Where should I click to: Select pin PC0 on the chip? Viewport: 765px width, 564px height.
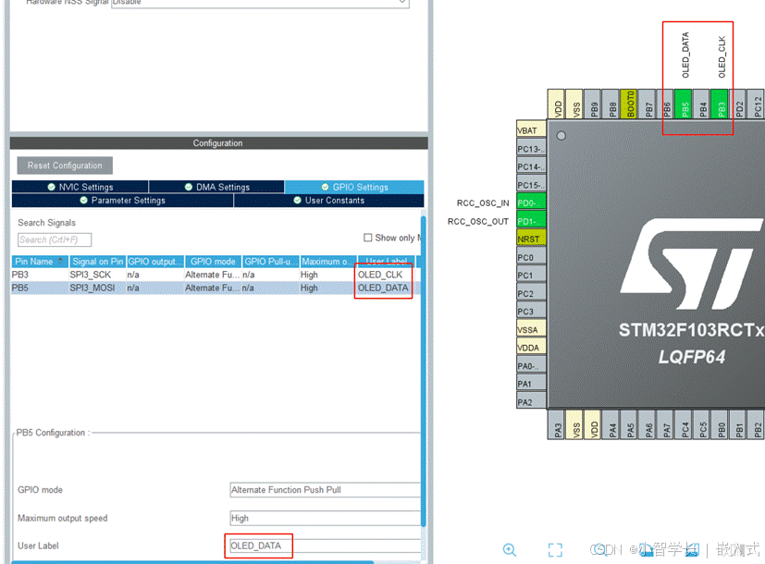click(531, 257)
